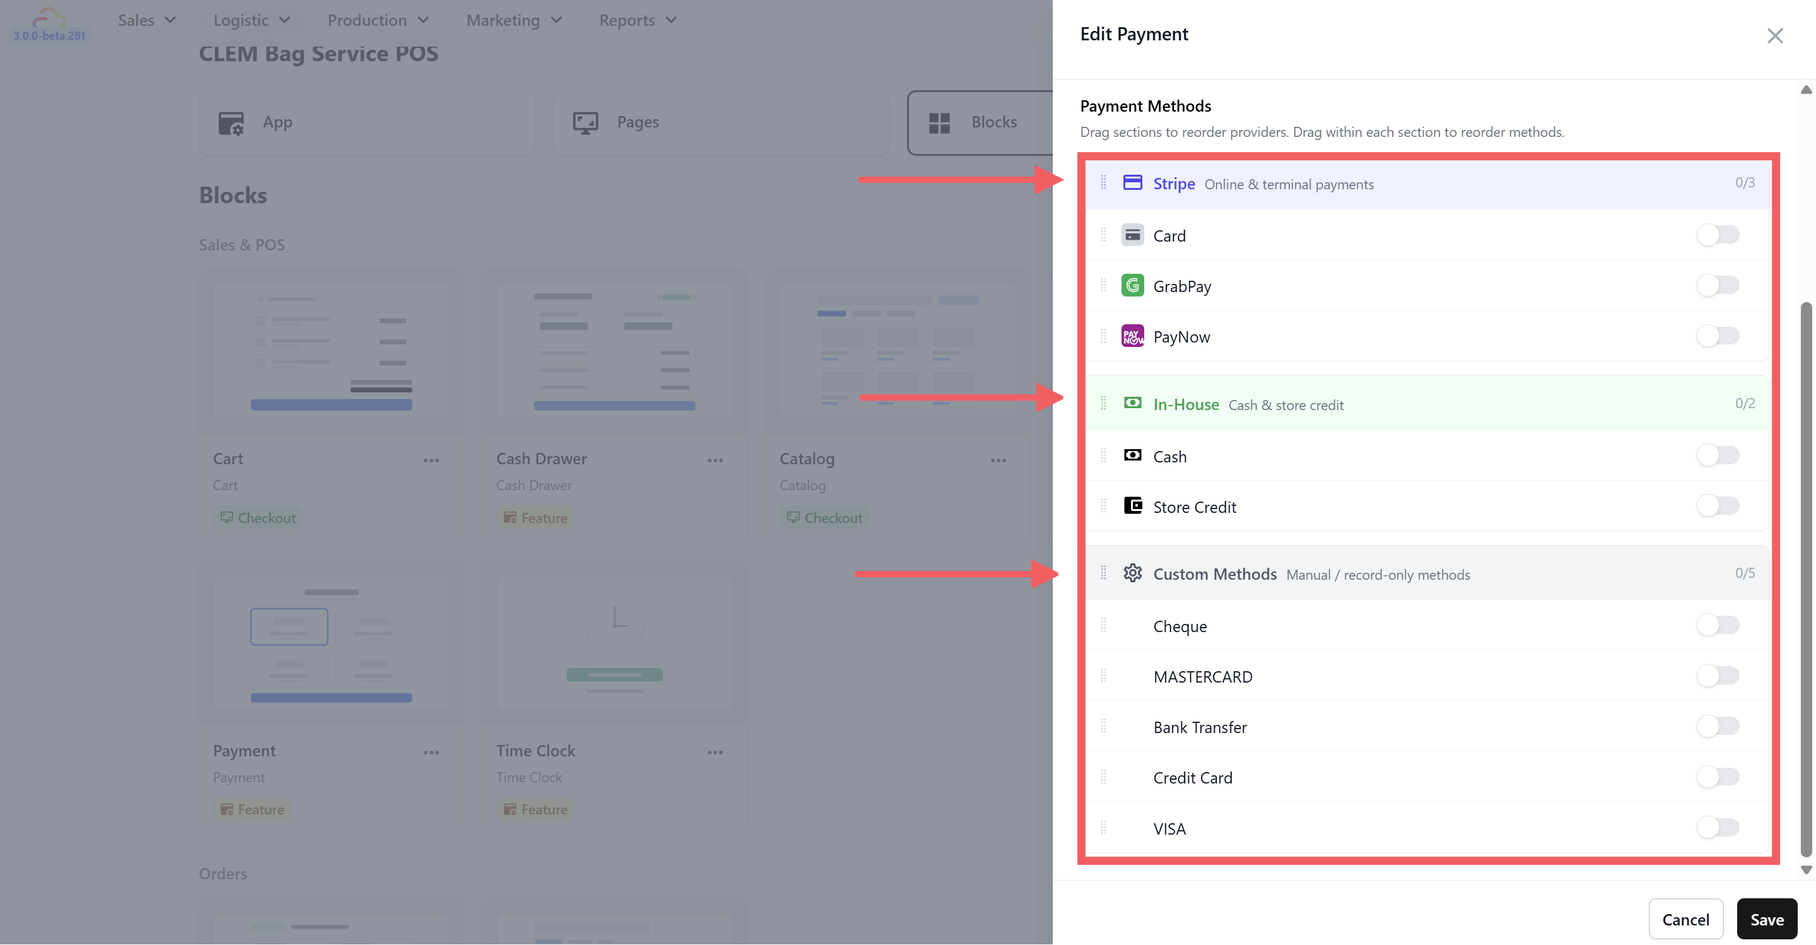Open the App tab
Viewport: 1816px width, 945px height.
pyautogui.click(x=366, y=123)
